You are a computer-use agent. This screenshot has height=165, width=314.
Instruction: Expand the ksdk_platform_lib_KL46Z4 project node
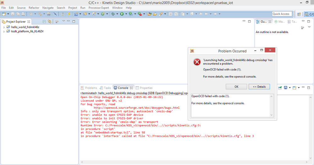click(4, 32)
